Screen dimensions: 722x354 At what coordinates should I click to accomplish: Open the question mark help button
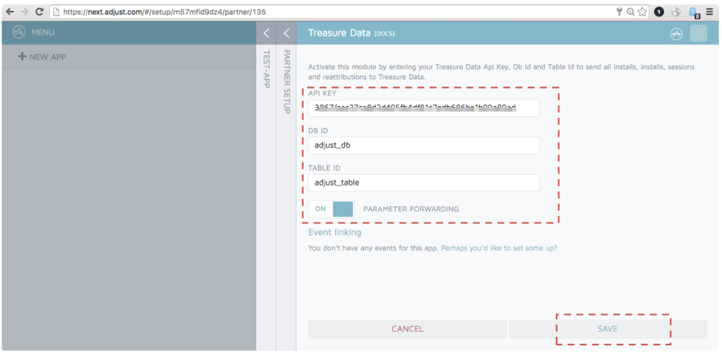click(698, 33)
